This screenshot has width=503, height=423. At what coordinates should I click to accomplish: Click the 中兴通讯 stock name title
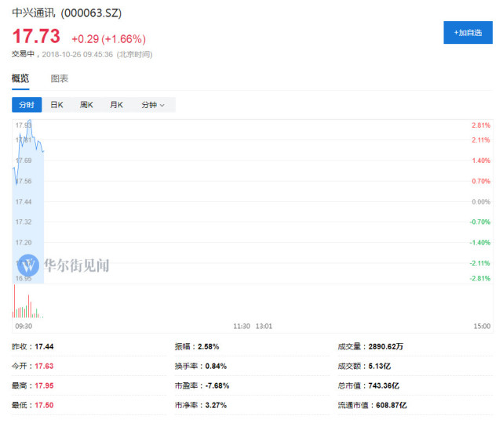coord(35,14)
